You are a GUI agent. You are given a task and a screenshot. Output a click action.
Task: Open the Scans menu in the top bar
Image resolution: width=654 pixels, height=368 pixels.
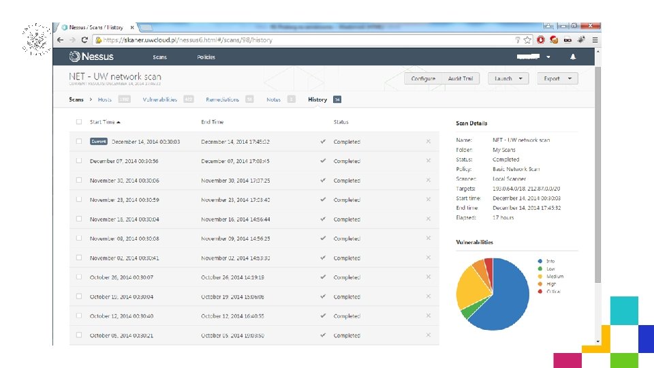[x=159, y=57]
